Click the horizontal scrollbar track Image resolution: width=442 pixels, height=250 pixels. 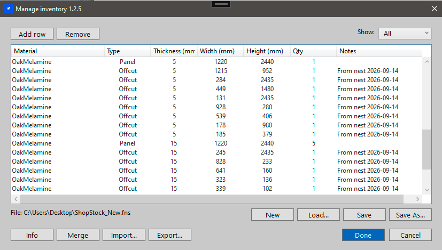[x=408, y=199]
